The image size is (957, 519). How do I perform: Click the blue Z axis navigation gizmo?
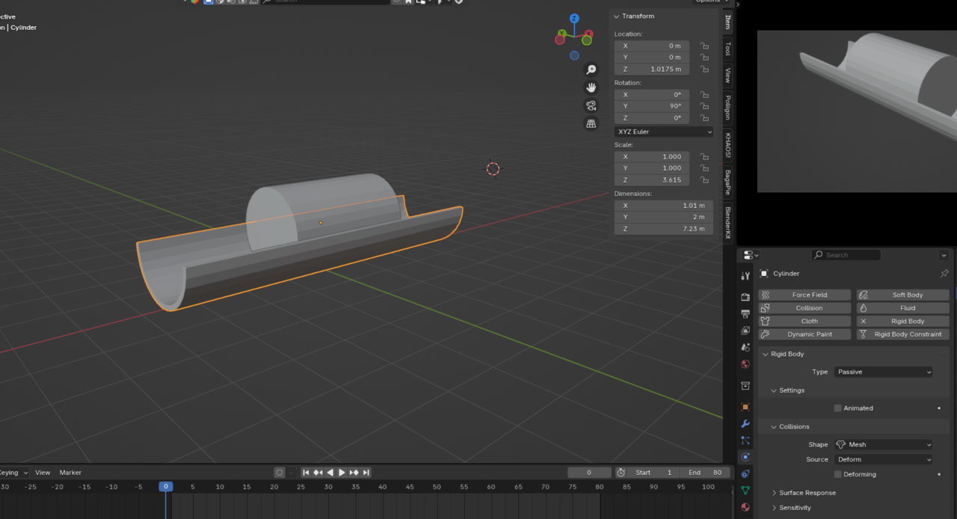tap(574, 19)
